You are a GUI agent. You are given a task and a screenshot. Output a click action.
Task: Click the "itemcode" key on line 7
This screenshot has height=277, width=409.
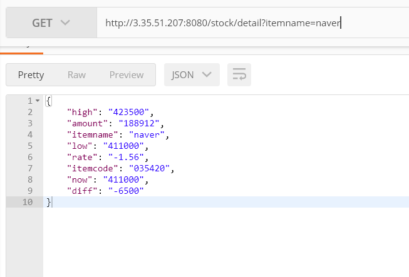93,168
